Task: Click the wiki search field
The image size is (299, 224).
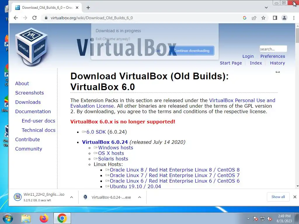Action: click(273, 49)
